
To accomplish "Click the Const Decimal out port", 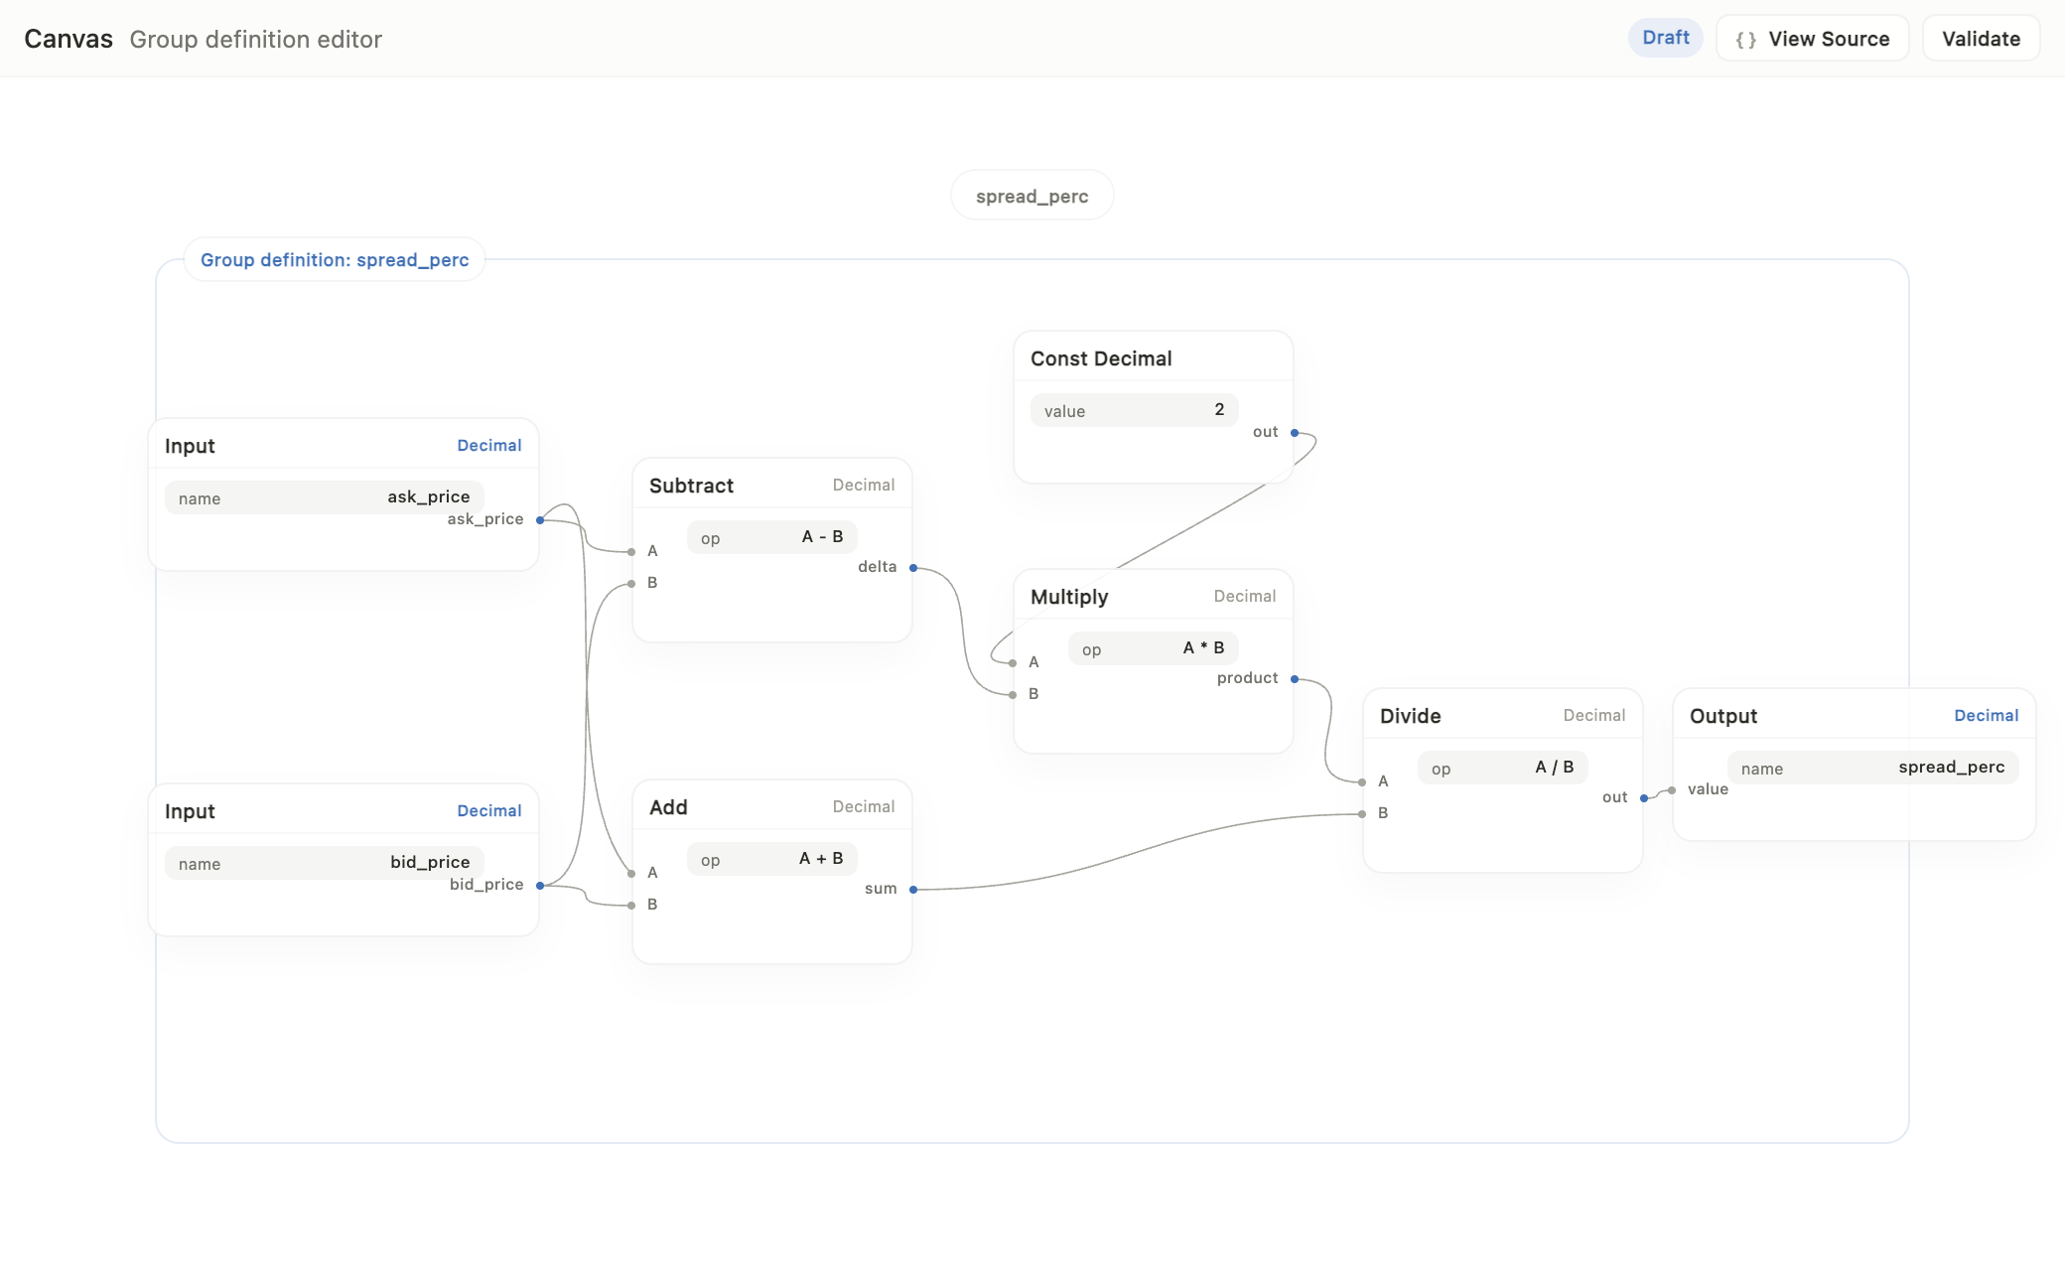I will pyautogui.click(x=1295, y=432).
